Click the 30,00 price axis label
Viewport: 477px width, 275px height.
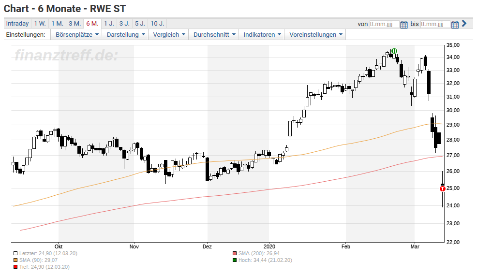click(453, 110)
